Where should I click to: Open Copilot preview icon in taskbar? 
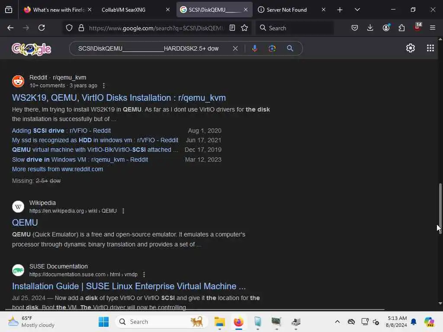429,322
